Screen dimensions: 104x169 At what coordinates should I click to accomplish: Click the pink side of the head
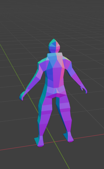(x=58, y=47)
